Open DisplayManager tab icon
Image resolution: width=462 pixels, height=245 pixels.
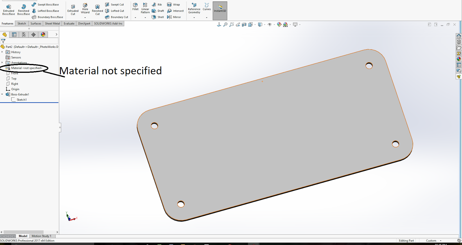(x=43, y=35)
